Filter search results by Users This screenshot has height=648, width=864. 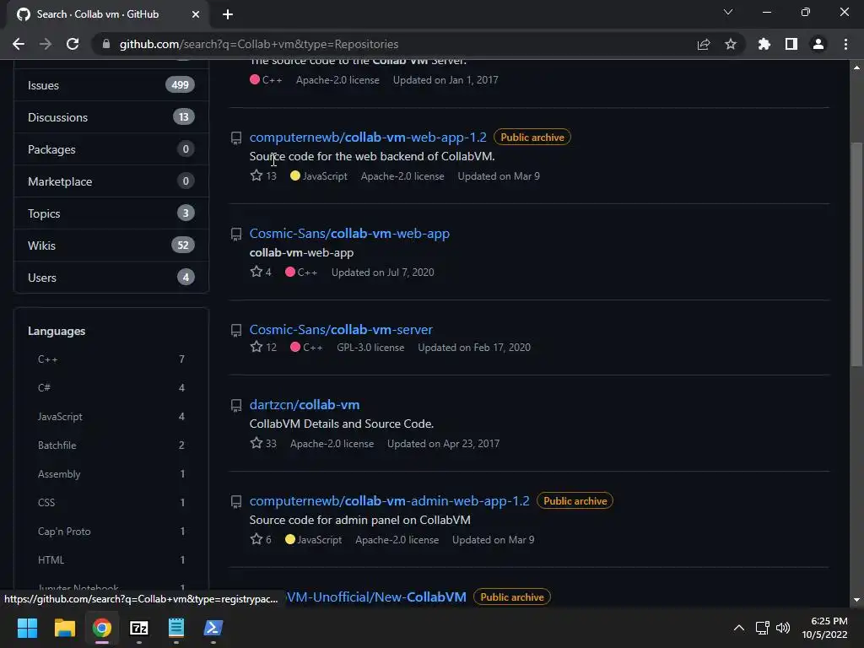tap(111, 277)
